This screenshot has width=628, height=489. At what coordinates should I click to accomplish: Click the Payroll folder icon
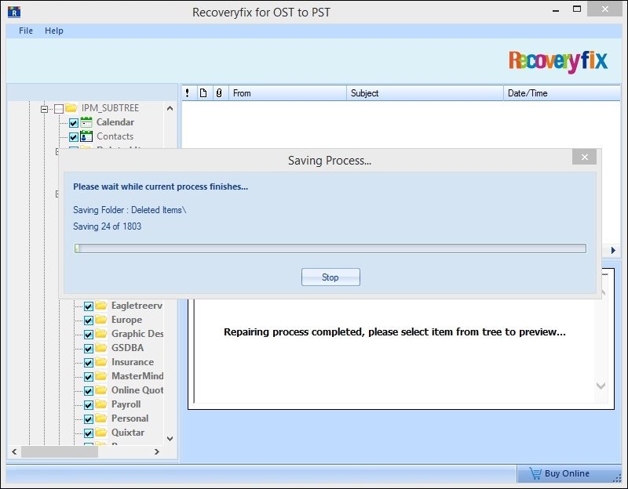pyautogui.click(x=101, y=404)
